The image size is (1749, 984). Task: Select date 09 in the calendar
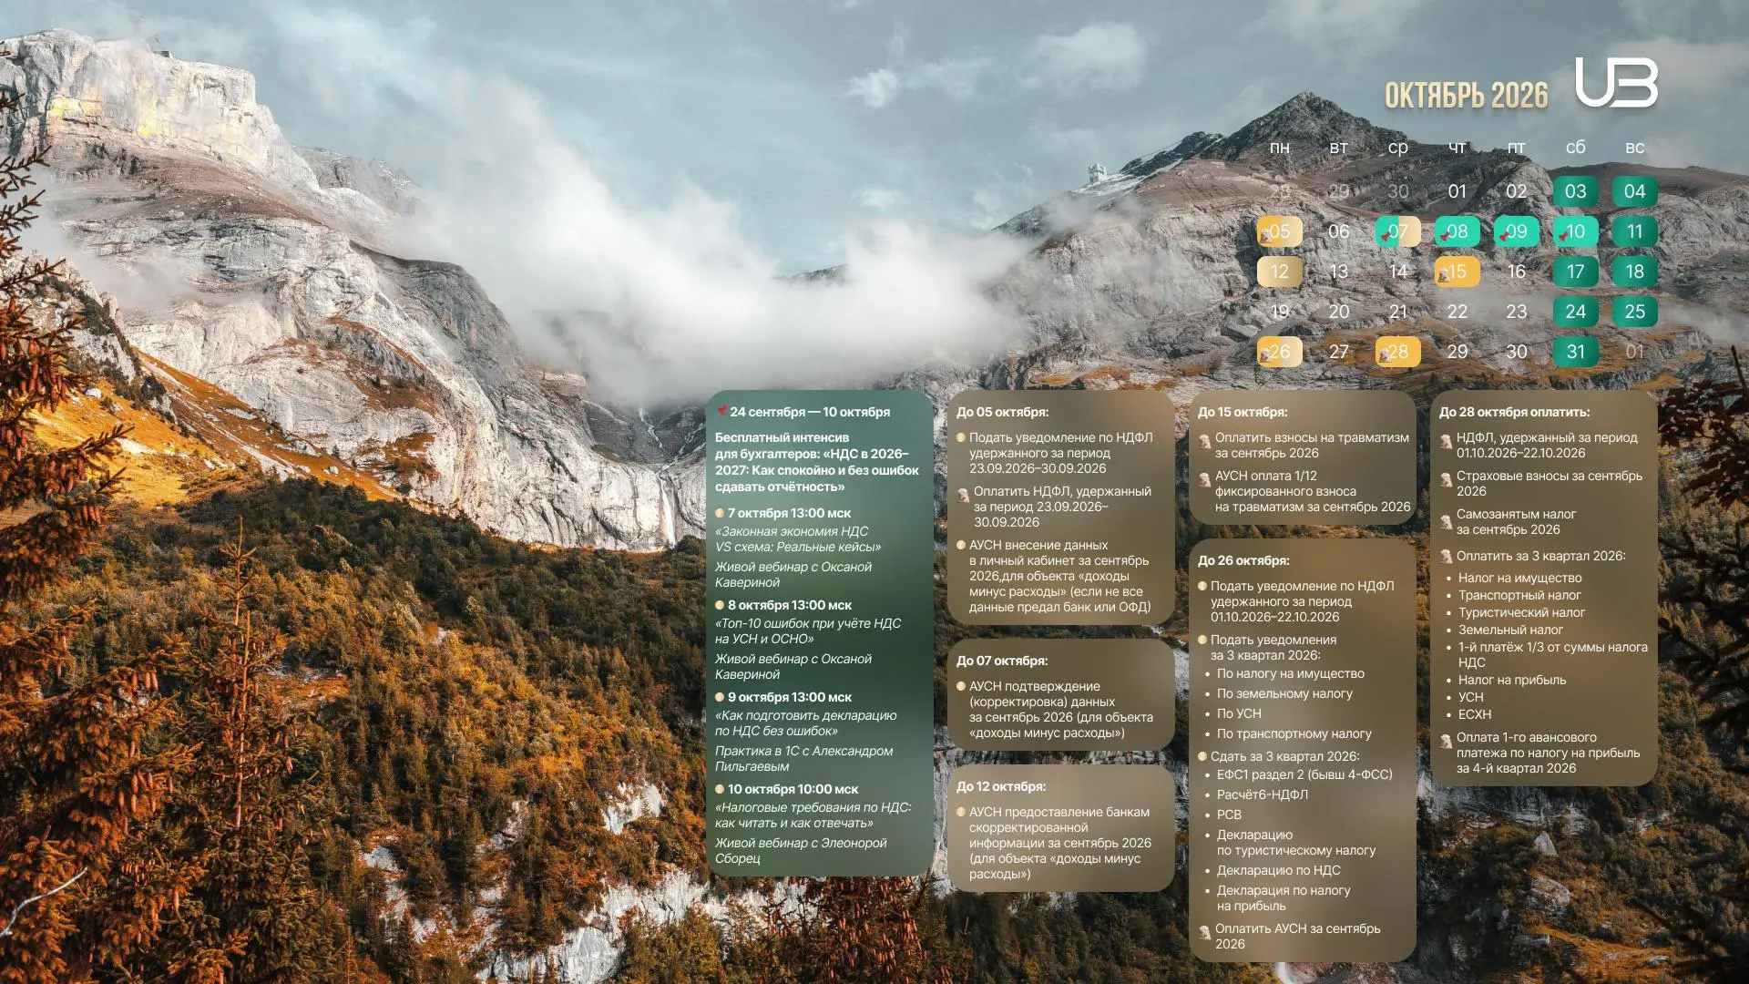coord(1516,231)
